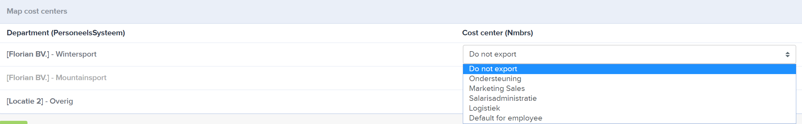Click the up-down arrow icon on Wintersport select
The width and height of the screenshot is (802, 124).
coord(787,55)
